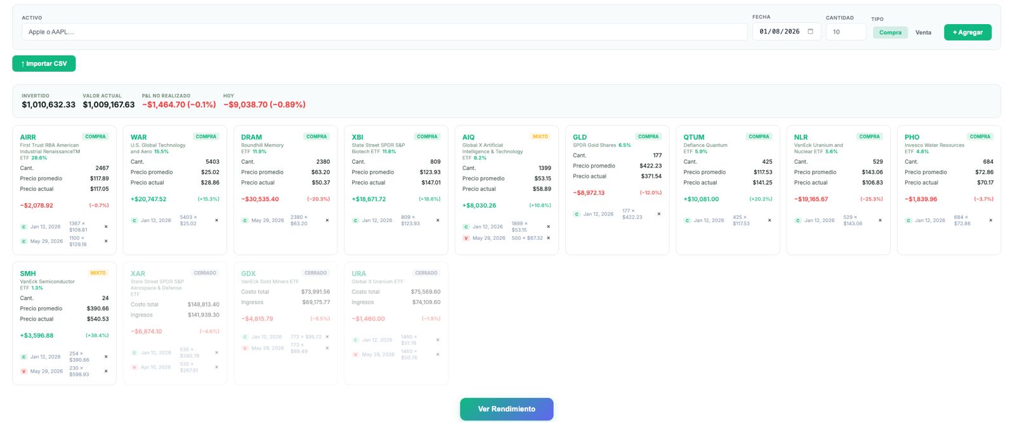Click the MIXTO badge on SMH card
Image resolution: width=1015 pixels, height=422 pixels.
pyautogui.click(x=98, y=273)
